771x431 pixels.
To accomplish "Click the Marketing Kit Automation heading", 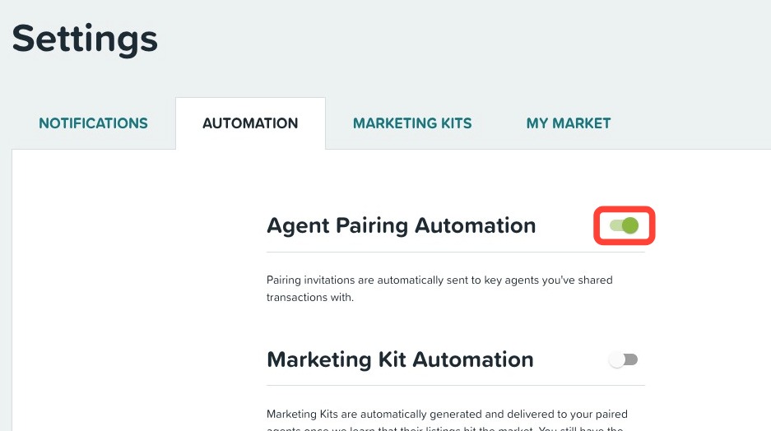I will click(400, 359).
